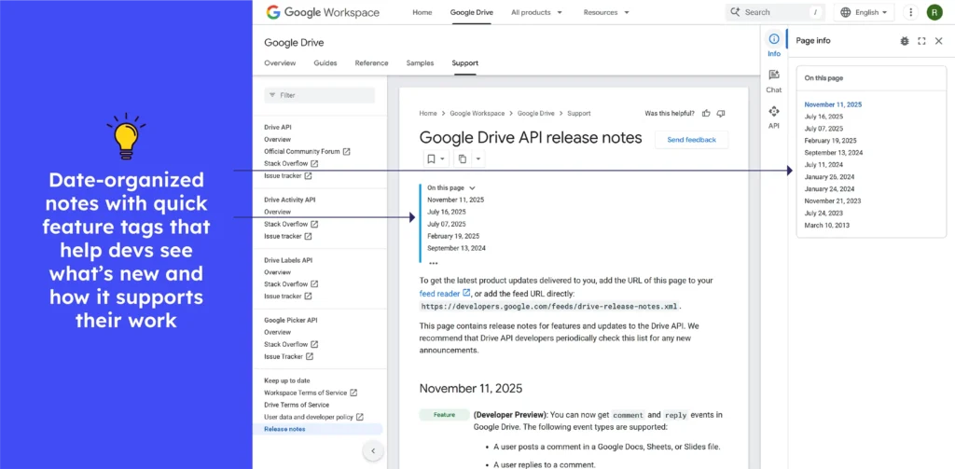Click the green Feature tag
955x469 pixels.
coord(444,415)
